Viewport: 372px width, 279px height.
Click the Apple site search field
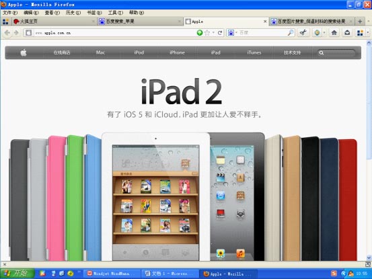point(336,53)
